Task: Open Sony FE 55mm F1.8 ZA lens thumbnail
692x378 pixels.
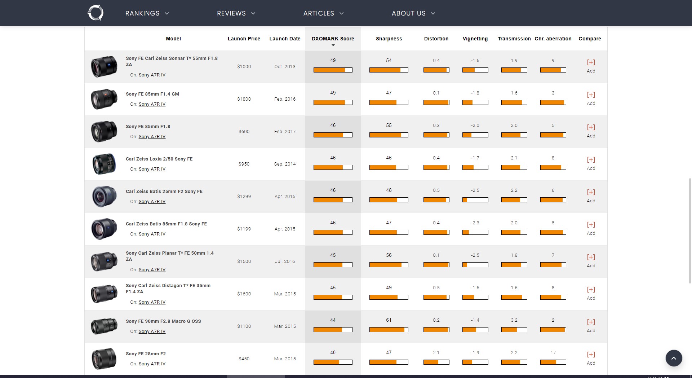Action: tap(104, 66)
